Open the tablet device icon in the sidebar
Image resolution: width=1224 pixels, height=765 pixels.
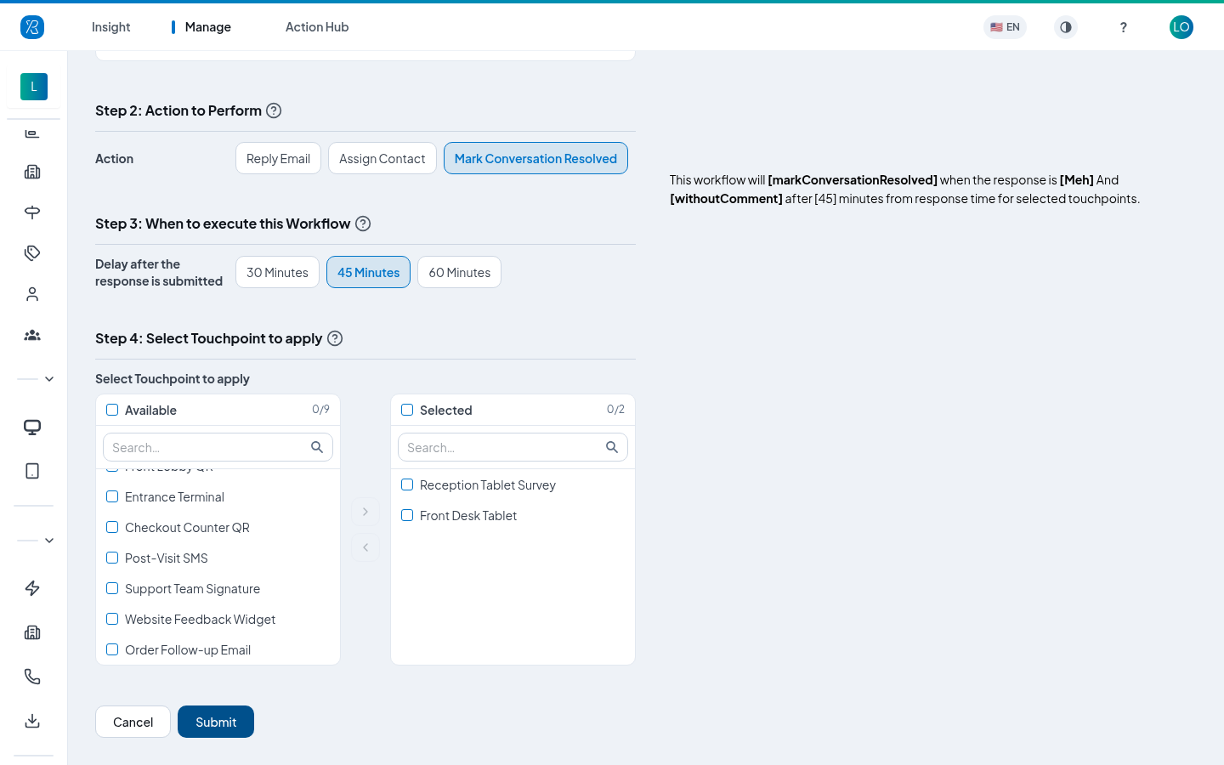pos(32,471)
